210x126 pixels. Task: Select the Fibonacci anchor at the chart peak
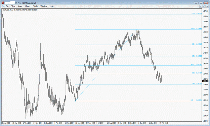(137, 29)
